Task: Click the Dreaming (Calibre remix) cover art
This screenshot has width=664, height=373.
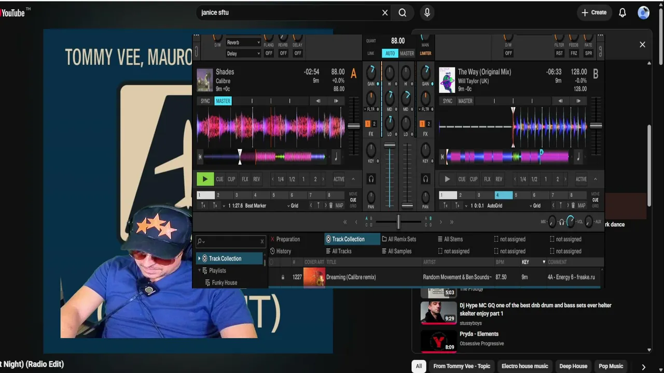Action: pos(314,277)
